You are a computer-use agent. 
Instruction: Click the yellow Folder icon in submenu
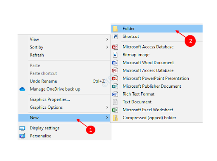[115, 29]
